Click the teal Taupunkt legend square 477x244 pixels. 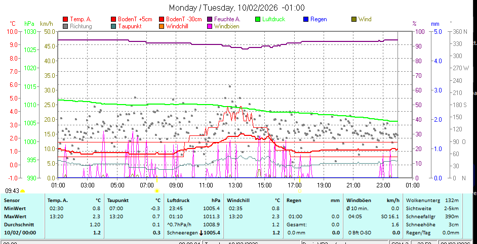[x=113, y=26]
